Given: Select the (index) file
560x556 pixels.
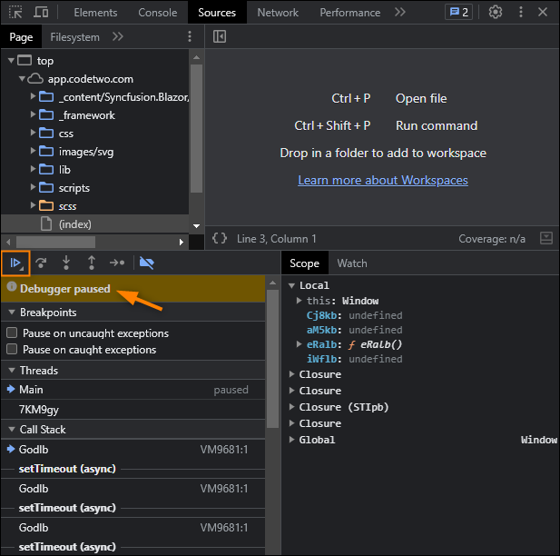Looking at the screenshot, I should (94, 224).
